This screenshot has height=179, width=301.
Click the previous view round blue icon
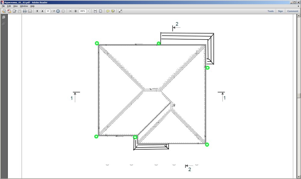pyautogui.click(x=58, y=11)
